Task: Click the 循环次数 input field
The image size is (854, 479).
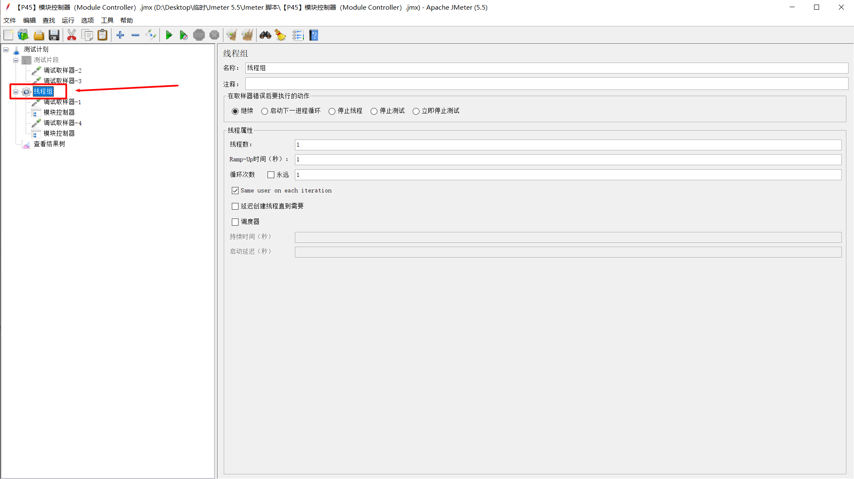Action: pyautogui.click(x=568, y=175)
